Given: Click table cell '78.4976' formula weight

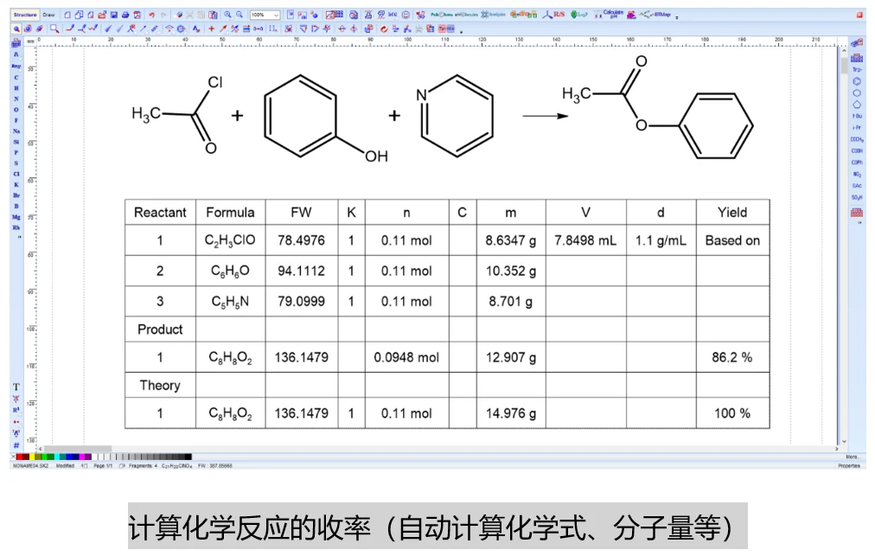Looking at the screenshot, I should [x=302, y=240].
